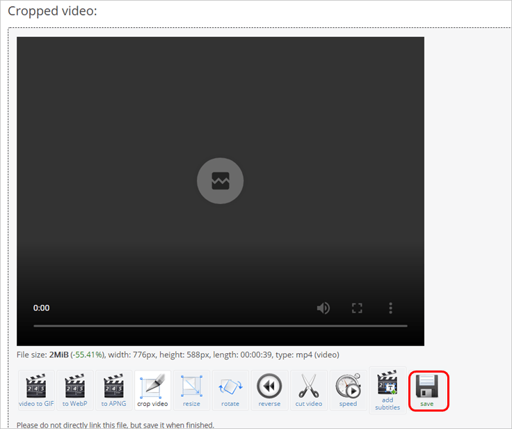Screen dimensions: 512x429
Task: Select the 2MiB file size value
Action: (58, 354)
